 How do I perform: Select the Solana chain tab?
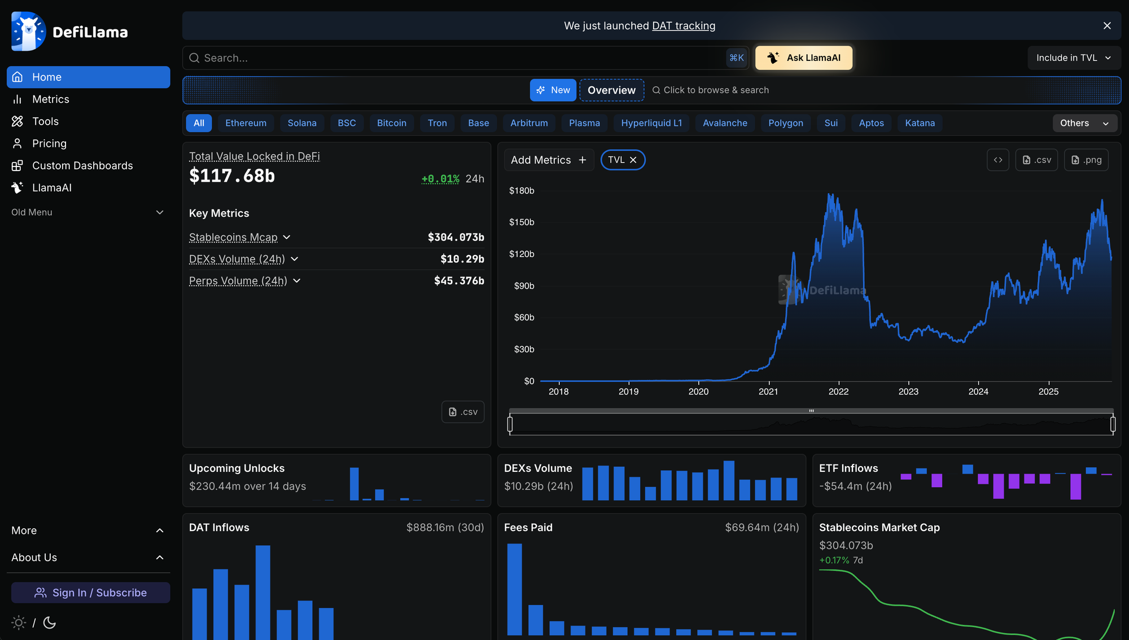point(302,123)
